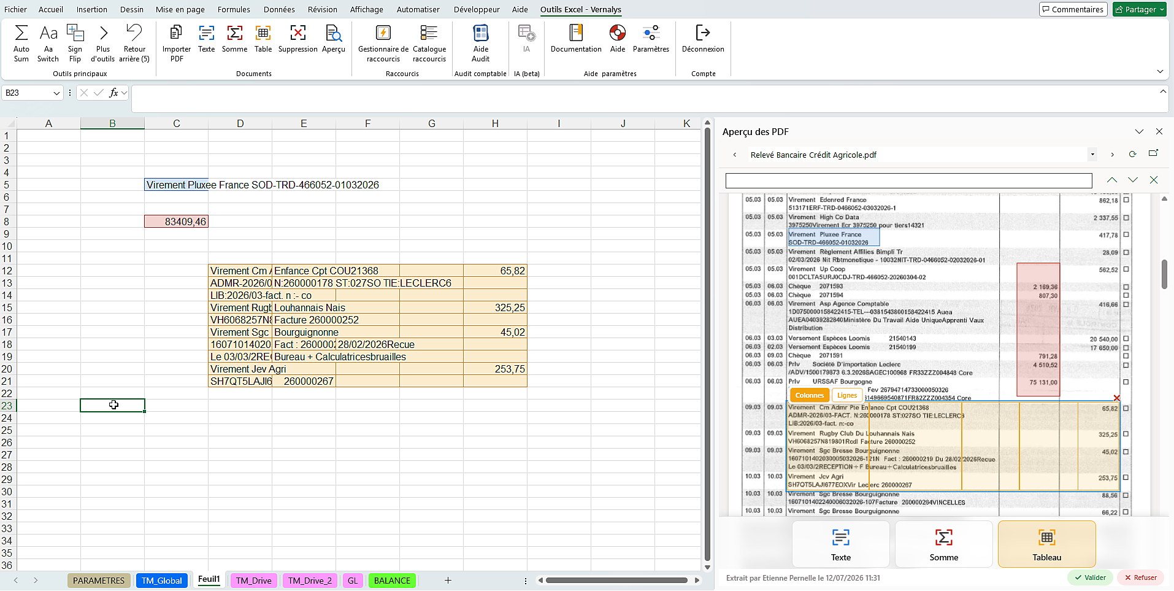
Task: Click Importer PDF icon
Action: pyautogui.click(x=177, y=33)
